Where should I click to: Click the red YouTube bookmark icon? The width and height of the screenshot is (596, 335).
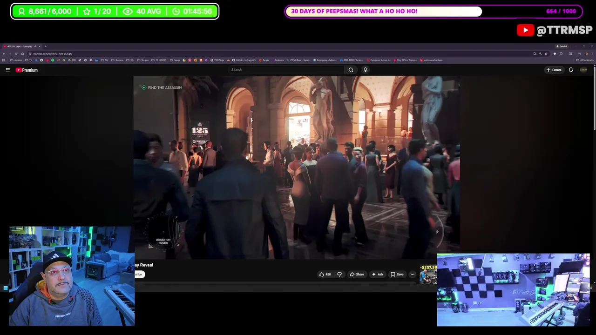point(47,60)
